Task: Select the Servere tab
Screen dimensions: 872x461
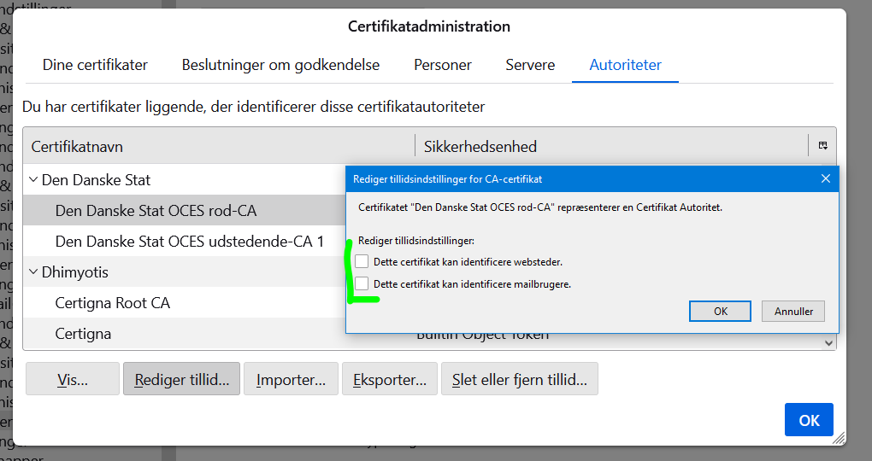Action: coord(530,65)
